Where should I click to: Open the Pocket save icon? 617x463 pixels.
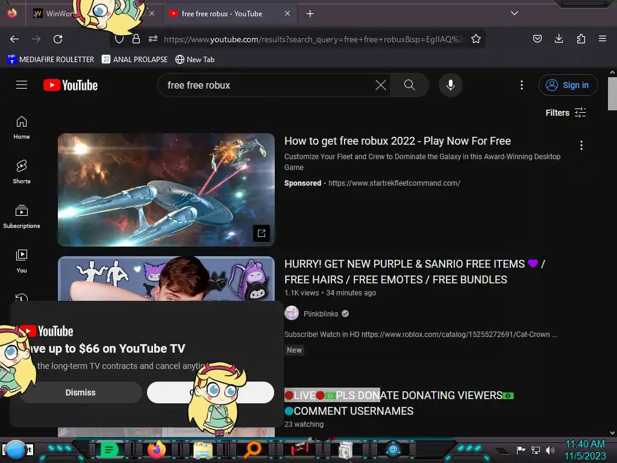537,39
